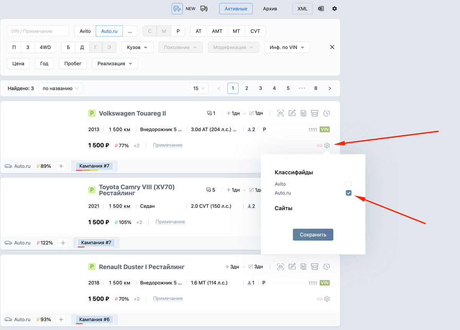
Task: Go to page 3 in pagination
Action: 260,88
